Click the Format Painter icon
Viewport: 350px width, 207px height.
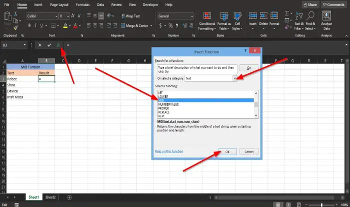tap(15, 28)
